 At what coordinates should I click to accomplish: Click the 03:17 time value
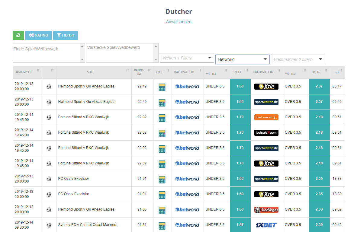(337, 86)
